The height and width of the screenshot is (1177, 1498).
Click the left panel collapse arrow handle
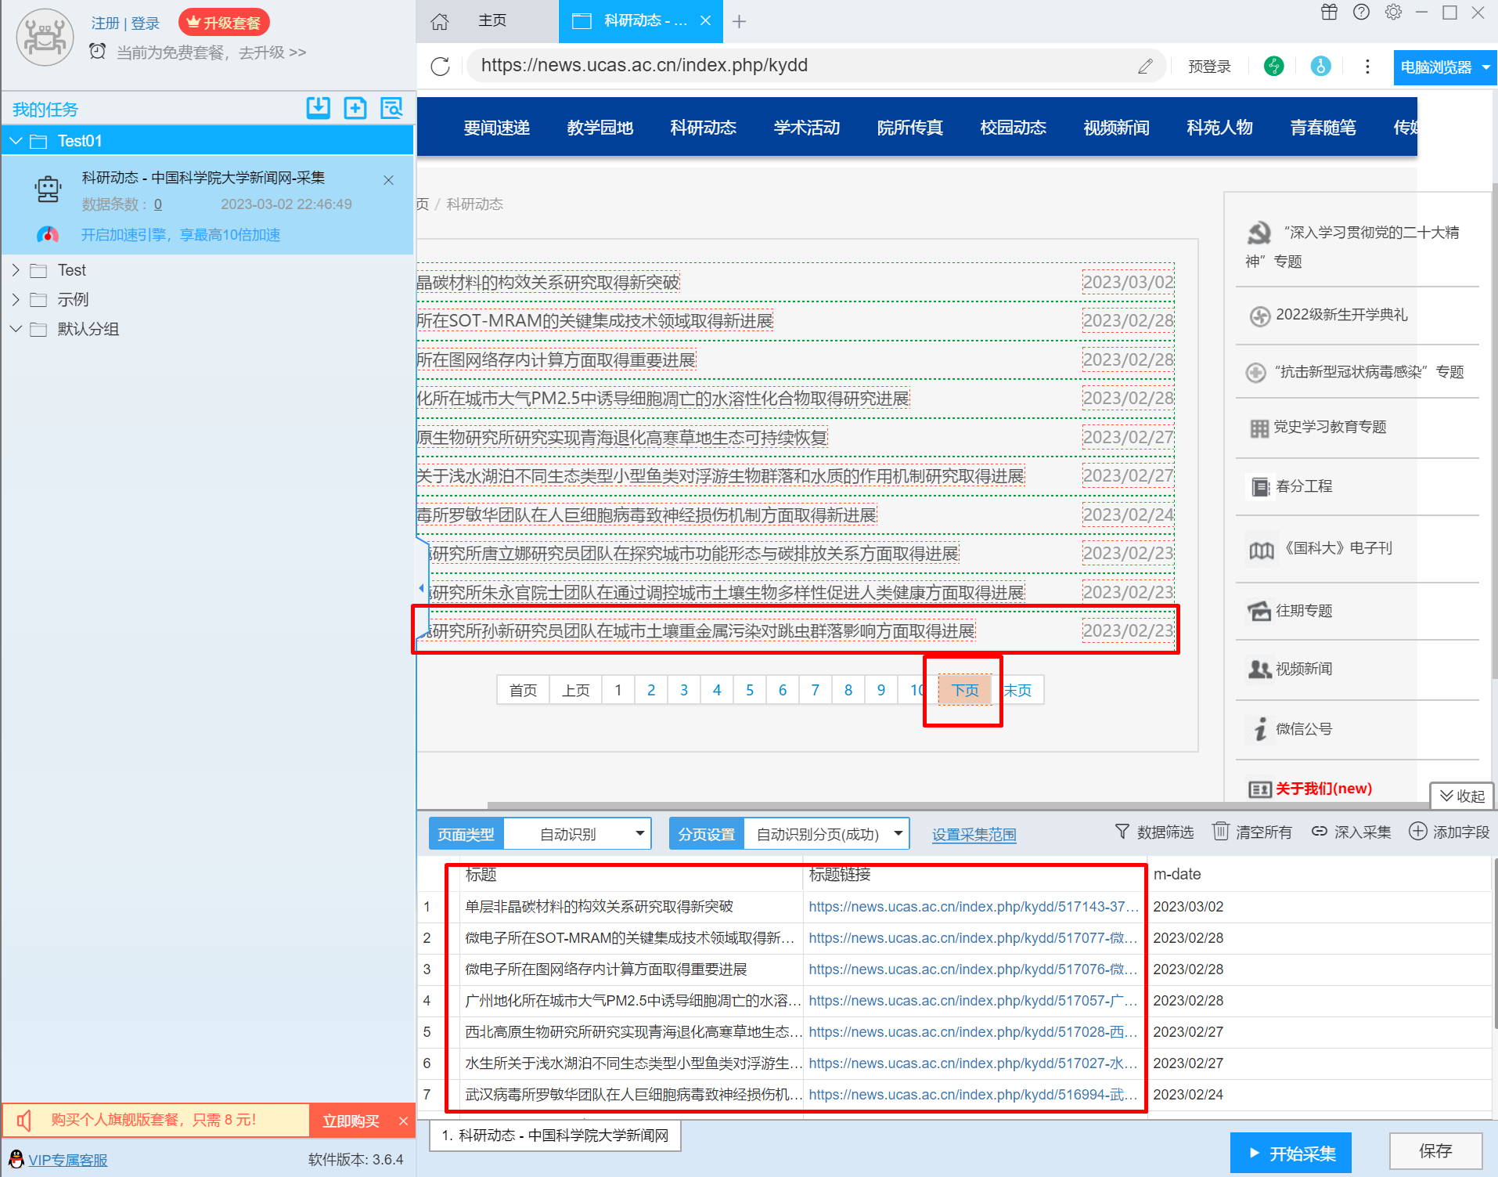click(x=422, y=587)
